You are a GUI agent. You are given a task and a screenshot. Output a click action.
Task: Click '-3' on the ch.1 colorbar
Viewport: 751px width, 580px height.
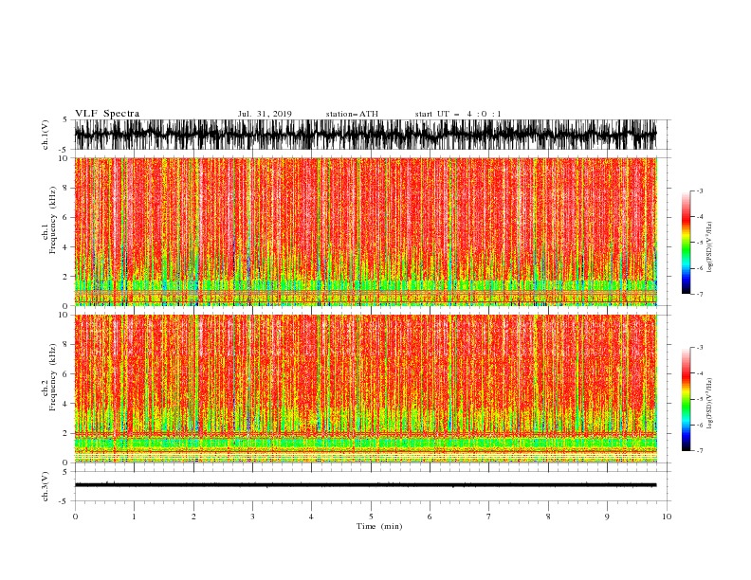(x=700, y=190)
